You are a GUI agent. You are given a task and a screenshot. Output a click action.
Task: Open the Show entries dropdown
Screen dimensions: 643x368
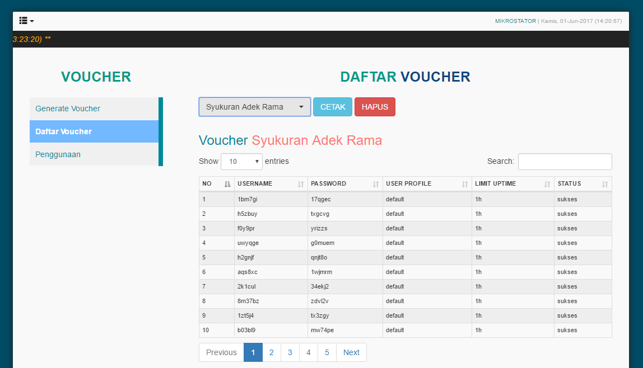click(x=241, y=161)
